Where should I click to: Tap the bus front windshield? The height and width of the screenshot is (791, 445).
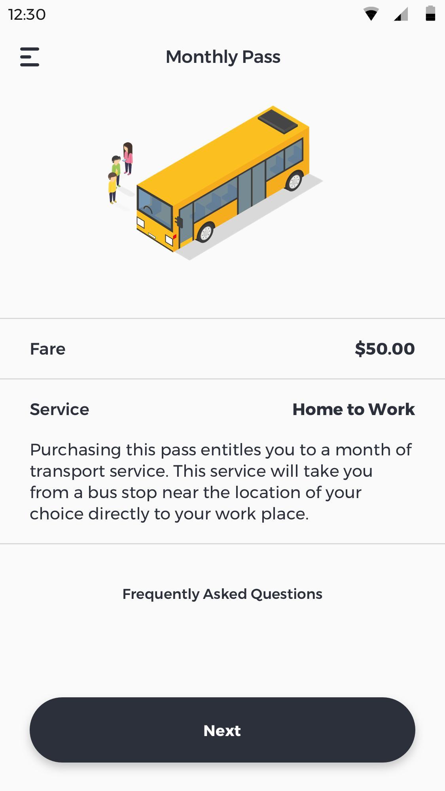155,208
